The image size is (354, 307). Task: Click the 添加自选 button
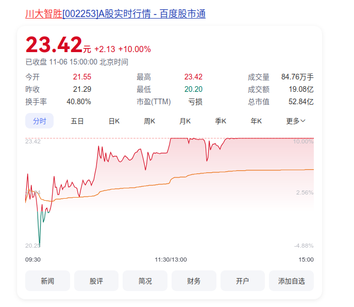tap(291, 281)
